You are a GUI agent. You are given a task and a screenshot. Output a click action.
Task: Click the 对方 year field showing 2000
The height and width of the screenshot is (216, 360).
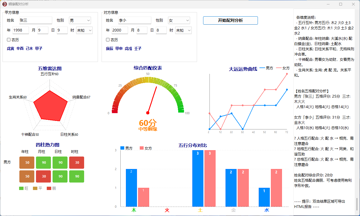[120, 30]
